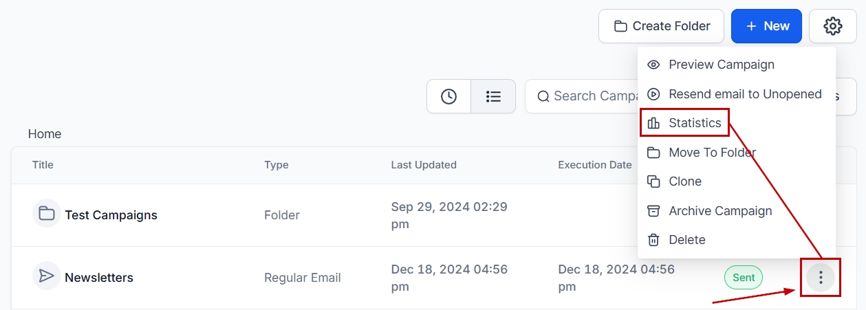Click the settings gear icon
The image size is (866, 310).
click(x=832, y=26)
